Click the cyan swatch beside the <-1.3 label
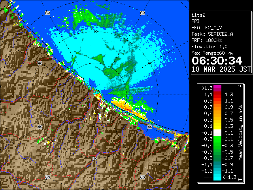This screenshot has width=253, height=190. point(217,177)
